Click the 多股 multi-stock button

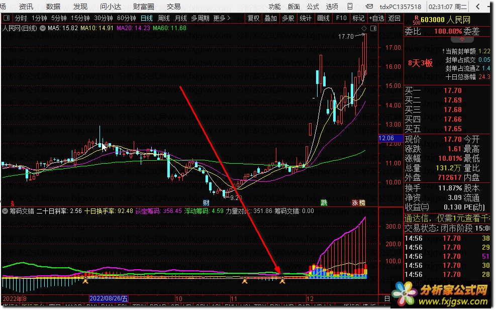[288, 19]
